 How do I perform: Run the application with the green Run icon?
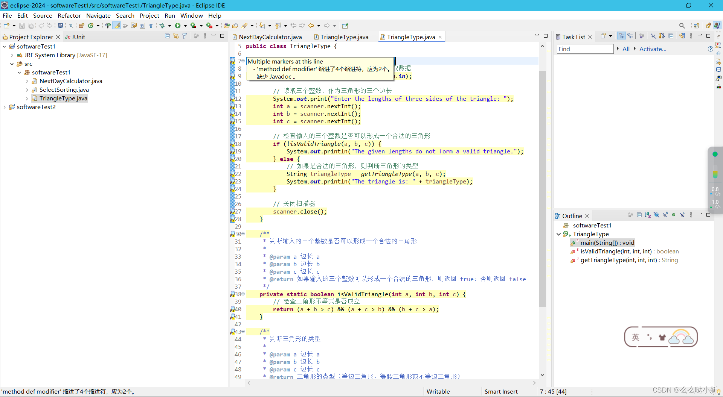pos(178,26)
